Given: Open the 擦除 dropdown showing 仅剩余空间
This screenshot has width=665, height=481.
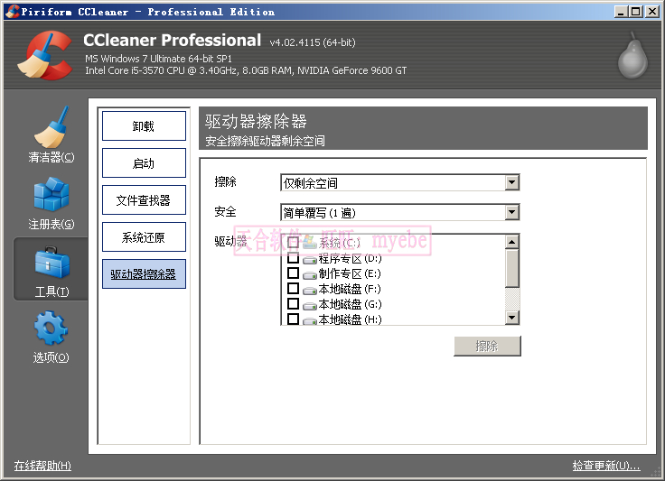Looking at the screenshot, I should tap(400, 182).
